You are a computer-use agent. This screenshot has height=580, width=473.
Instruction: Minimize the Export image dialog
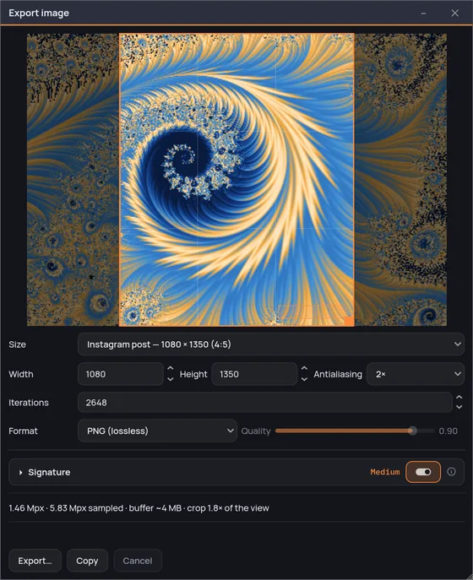point(423,14)
